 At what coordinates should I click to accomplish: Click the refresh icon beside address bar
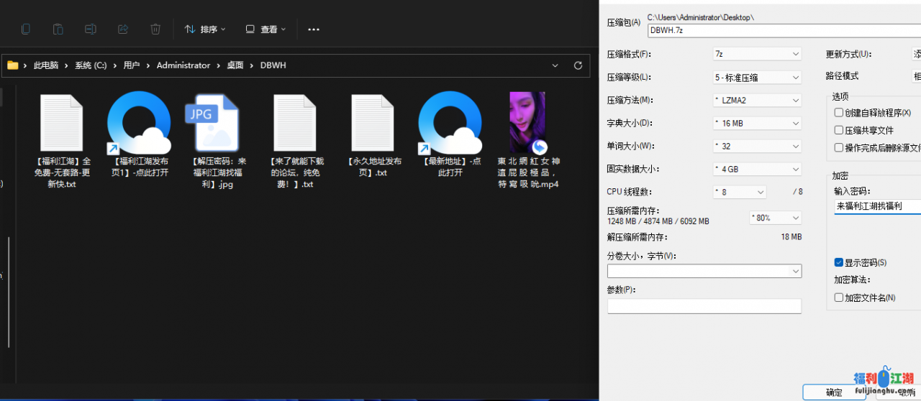(x=578, y=65)
